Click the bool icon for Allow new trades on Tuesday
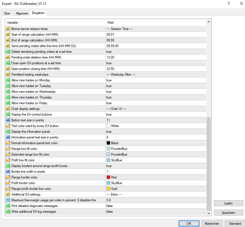 [x=8, y=86]
